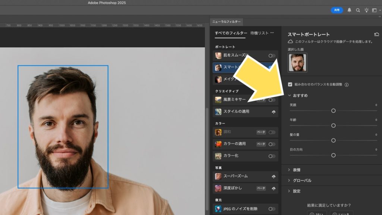The height and width of the screenshot is (215, 382).
Task: Click the reset filter arrow icon
Action: (x=376, y=34)
